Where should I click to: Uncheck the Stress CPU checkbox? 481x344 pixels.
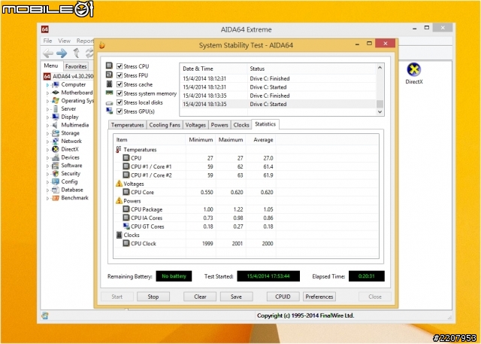[x=119, y=66]
